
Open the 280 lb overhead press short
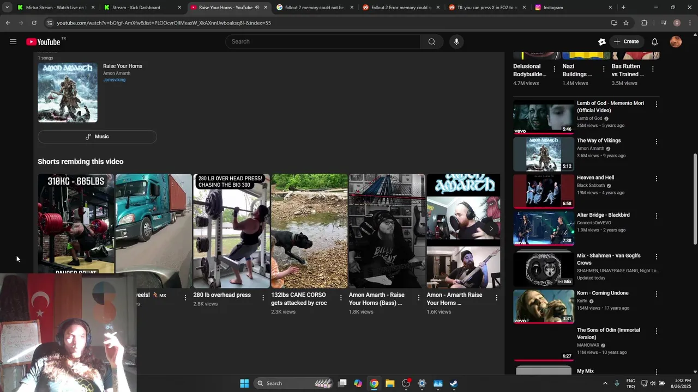pos(231,231)
